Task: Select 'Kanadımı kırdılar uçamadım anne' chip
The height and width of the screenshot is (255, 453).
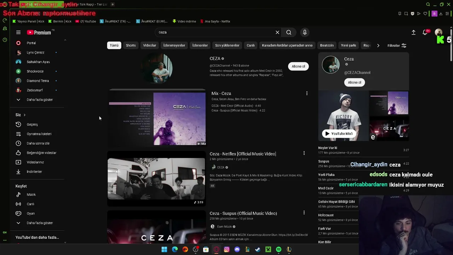Action: (x=287, y=45)
